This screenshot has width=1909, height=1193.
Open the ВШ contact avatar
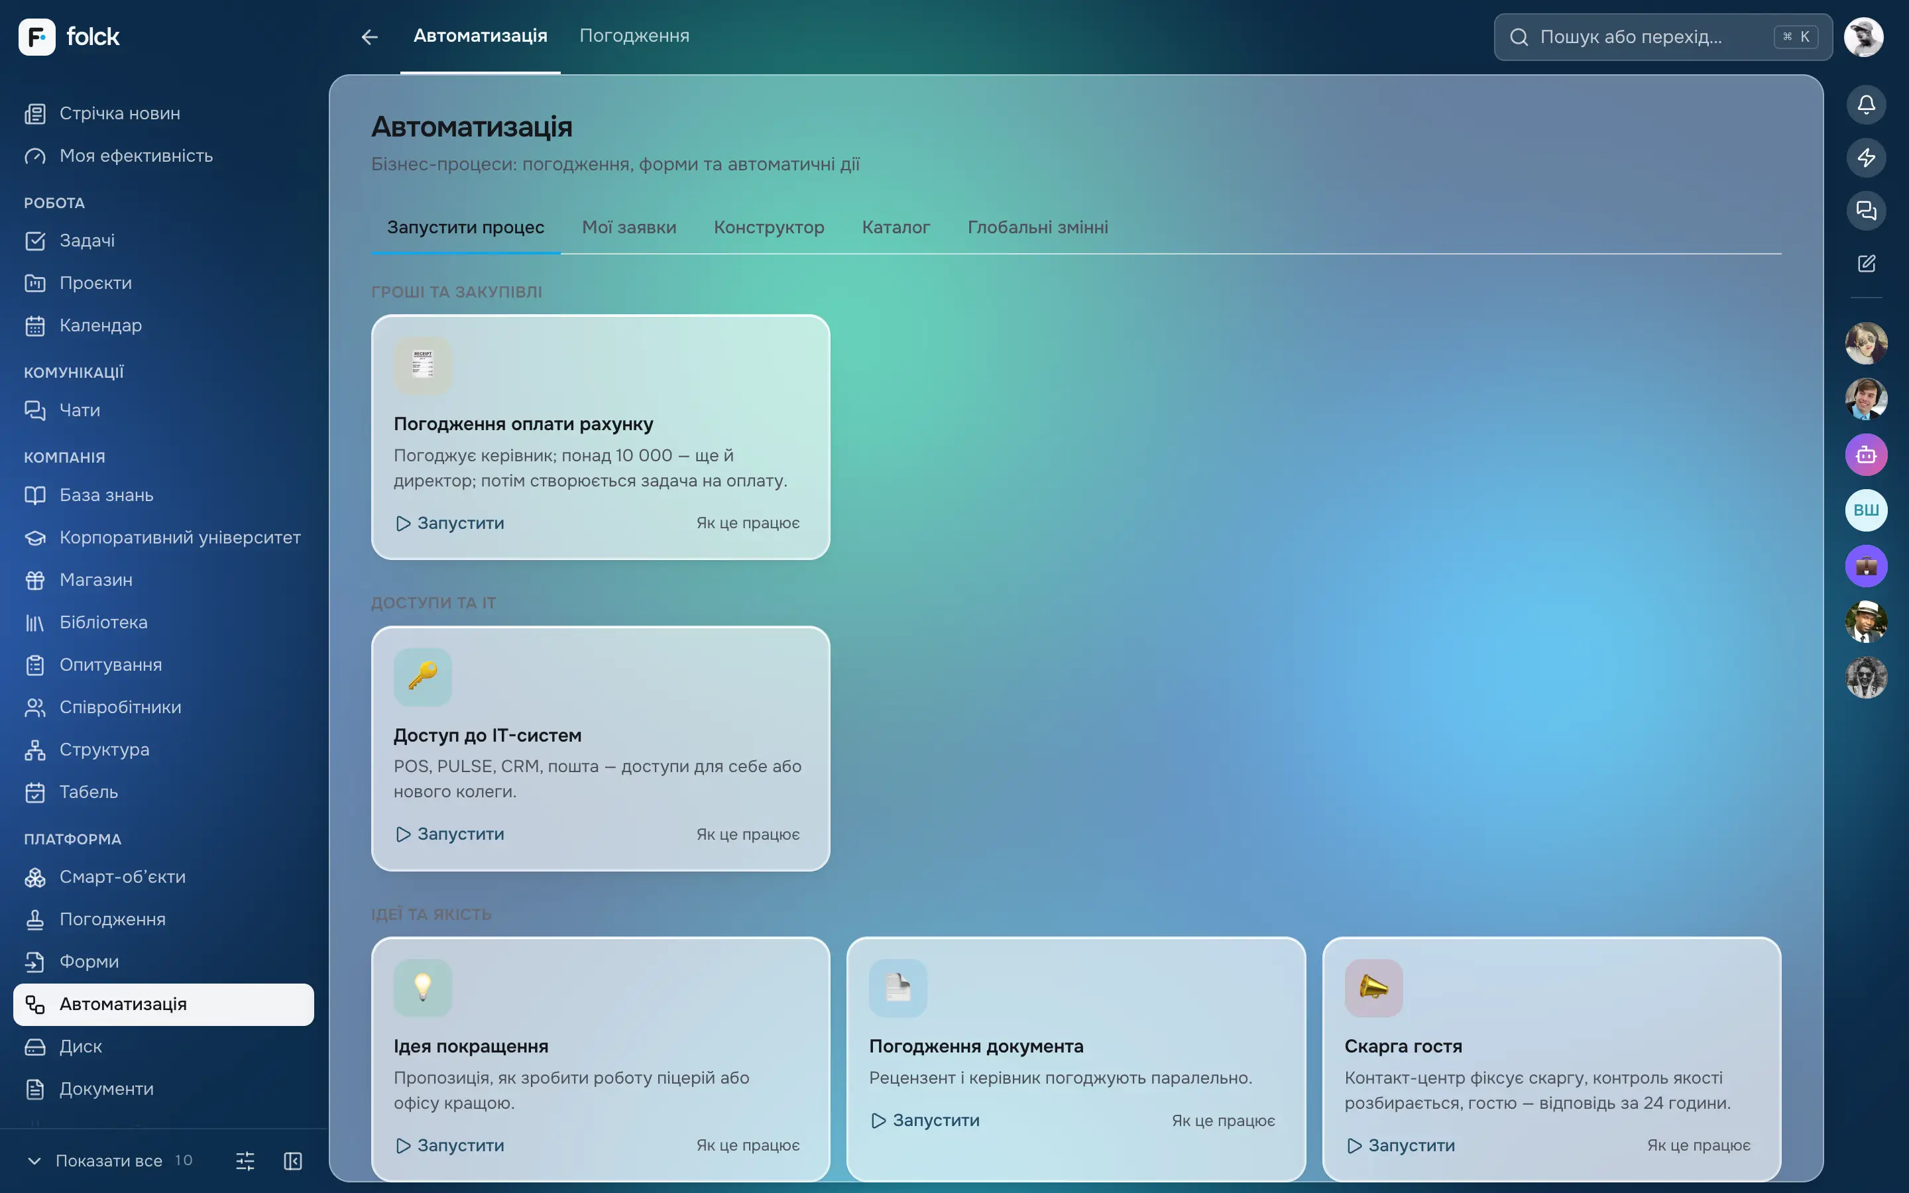1866,510
